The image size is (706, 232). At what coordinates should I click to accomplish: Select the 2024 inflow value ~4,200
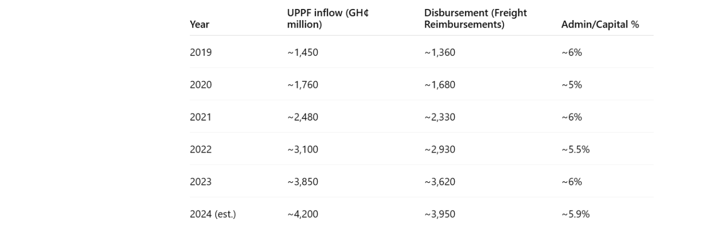[302, 214]
